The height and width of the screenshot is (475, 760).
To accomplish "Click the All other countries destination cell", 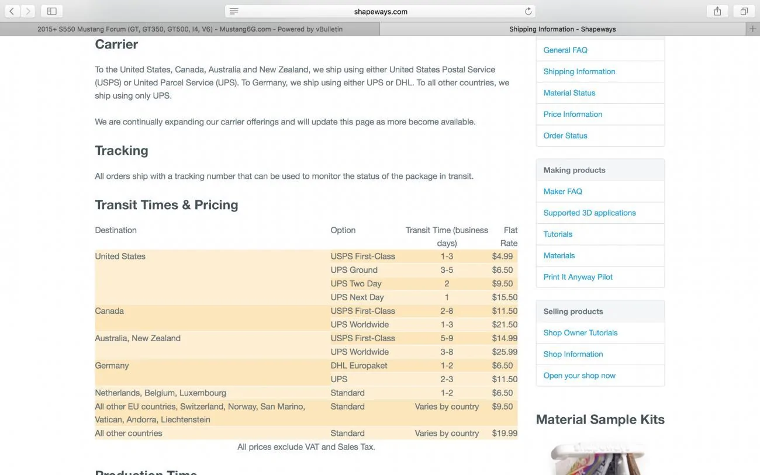I will [x=129, y=434].
